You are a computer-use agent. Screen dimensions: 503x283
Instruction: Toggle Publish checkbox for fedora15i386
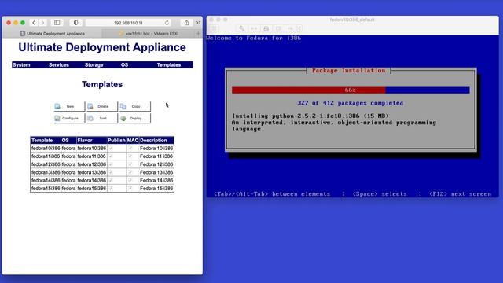pos(111,188)
